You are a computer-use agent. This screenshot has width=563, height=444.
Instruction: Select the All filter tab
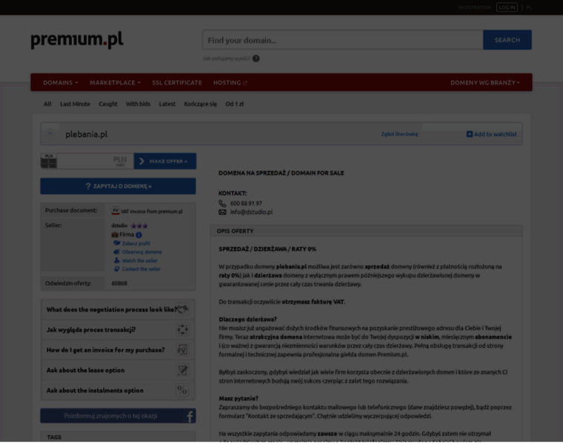click(47, 104)
